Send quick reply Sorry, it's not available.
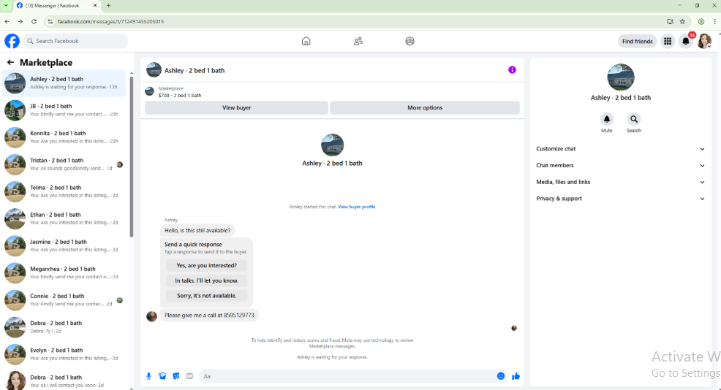This screenshot has height=390, width=721. [x=206, y=296]
